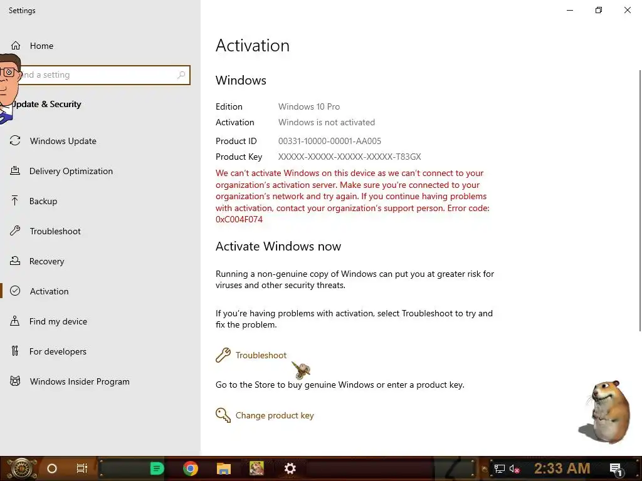Launch Google Chrome from taskbar

click(191, 468)
